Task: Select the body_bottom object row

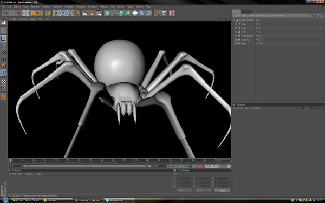Action: click(247, 36)
